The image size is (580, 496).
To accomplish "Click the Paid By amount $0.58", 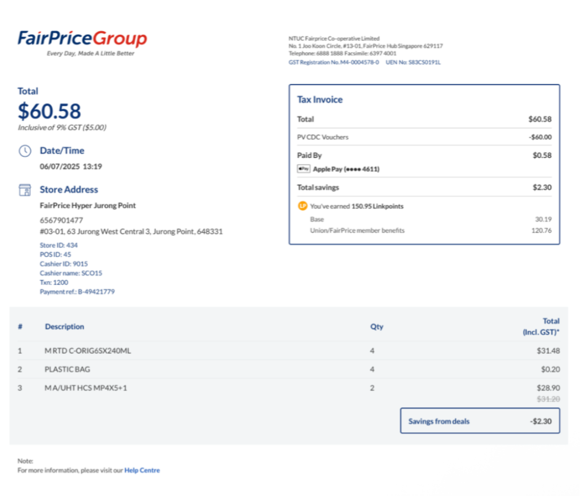I will click(542, 155).
